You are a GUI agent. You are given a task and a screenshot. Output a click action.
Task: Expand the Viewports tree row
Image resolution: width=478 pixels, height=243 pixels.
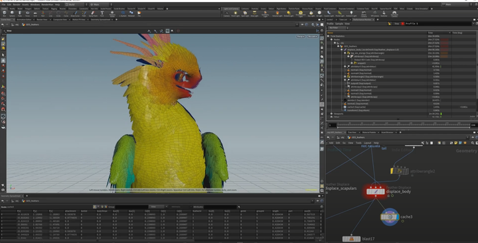[332, 113]
